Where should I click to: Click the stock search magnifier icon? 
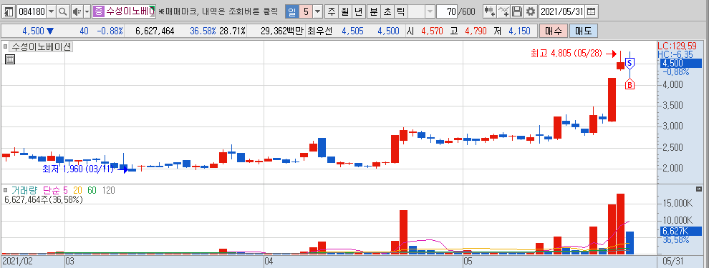tap(63, 11)
